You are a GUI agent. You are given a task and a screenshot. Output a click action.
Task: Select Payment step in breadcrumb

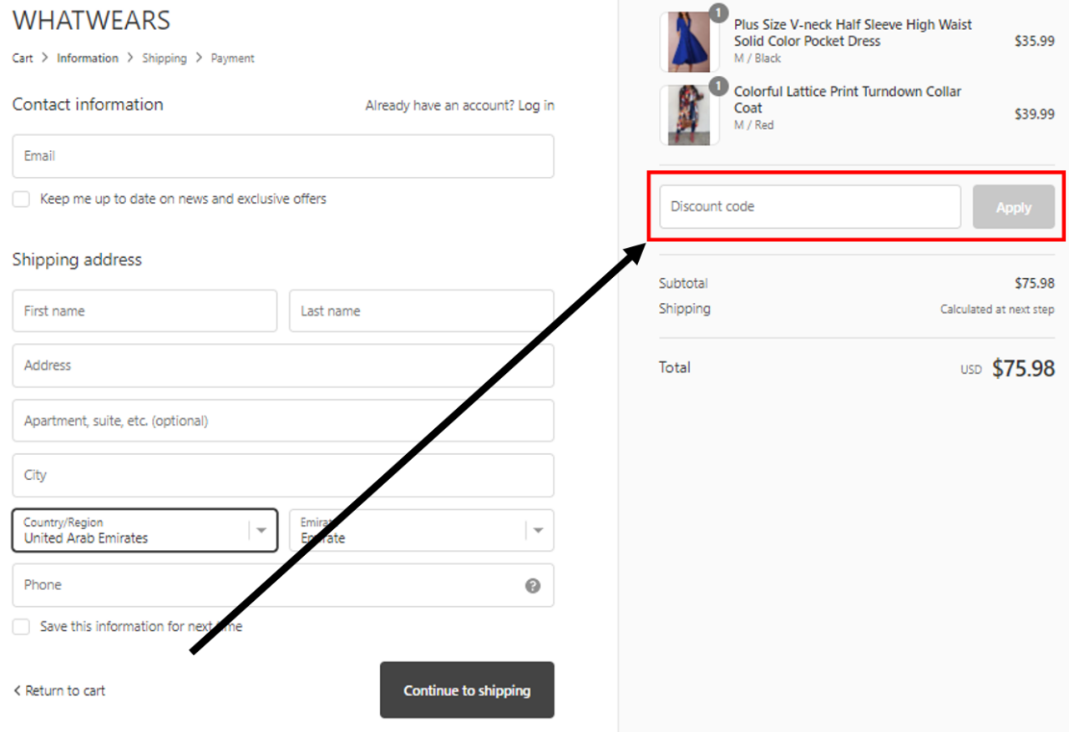point(232,58)
